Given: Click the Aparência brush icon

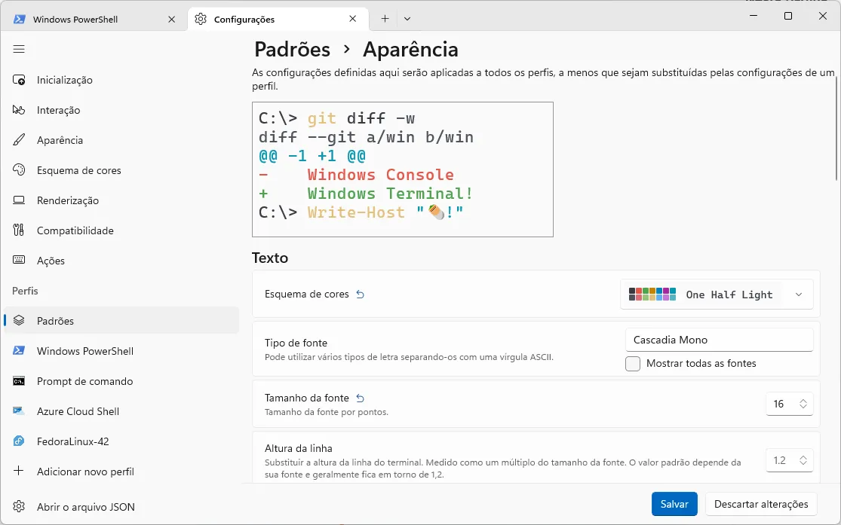Looking at the screenshot, I should [x=19, y=140].
